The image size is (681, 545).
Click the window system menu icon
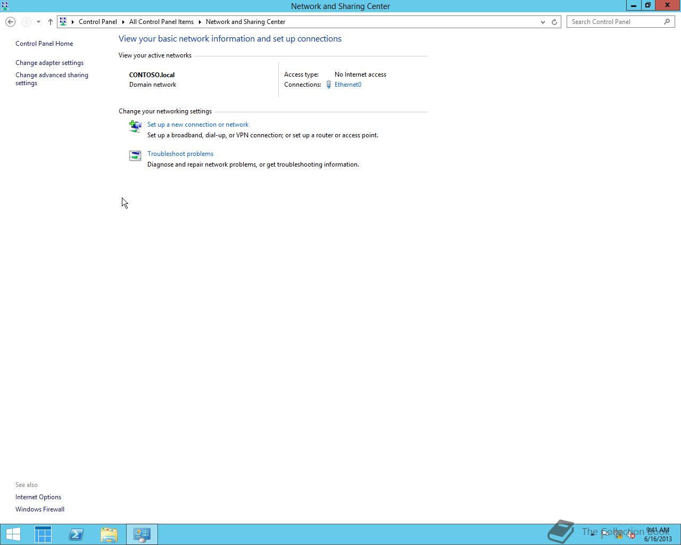tap(5, 6)
